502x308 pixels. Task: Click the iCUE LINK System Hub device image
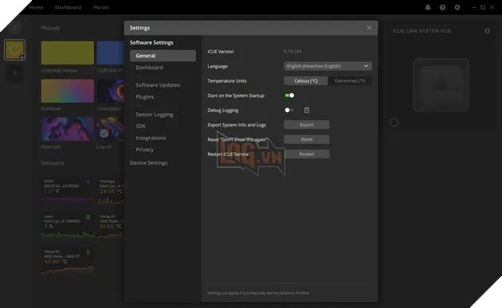coord(441,85)
